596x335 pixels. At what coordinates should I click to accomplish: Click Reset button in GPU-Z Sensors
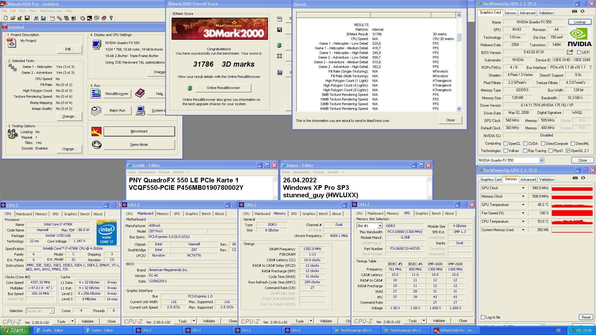point(586,317)
